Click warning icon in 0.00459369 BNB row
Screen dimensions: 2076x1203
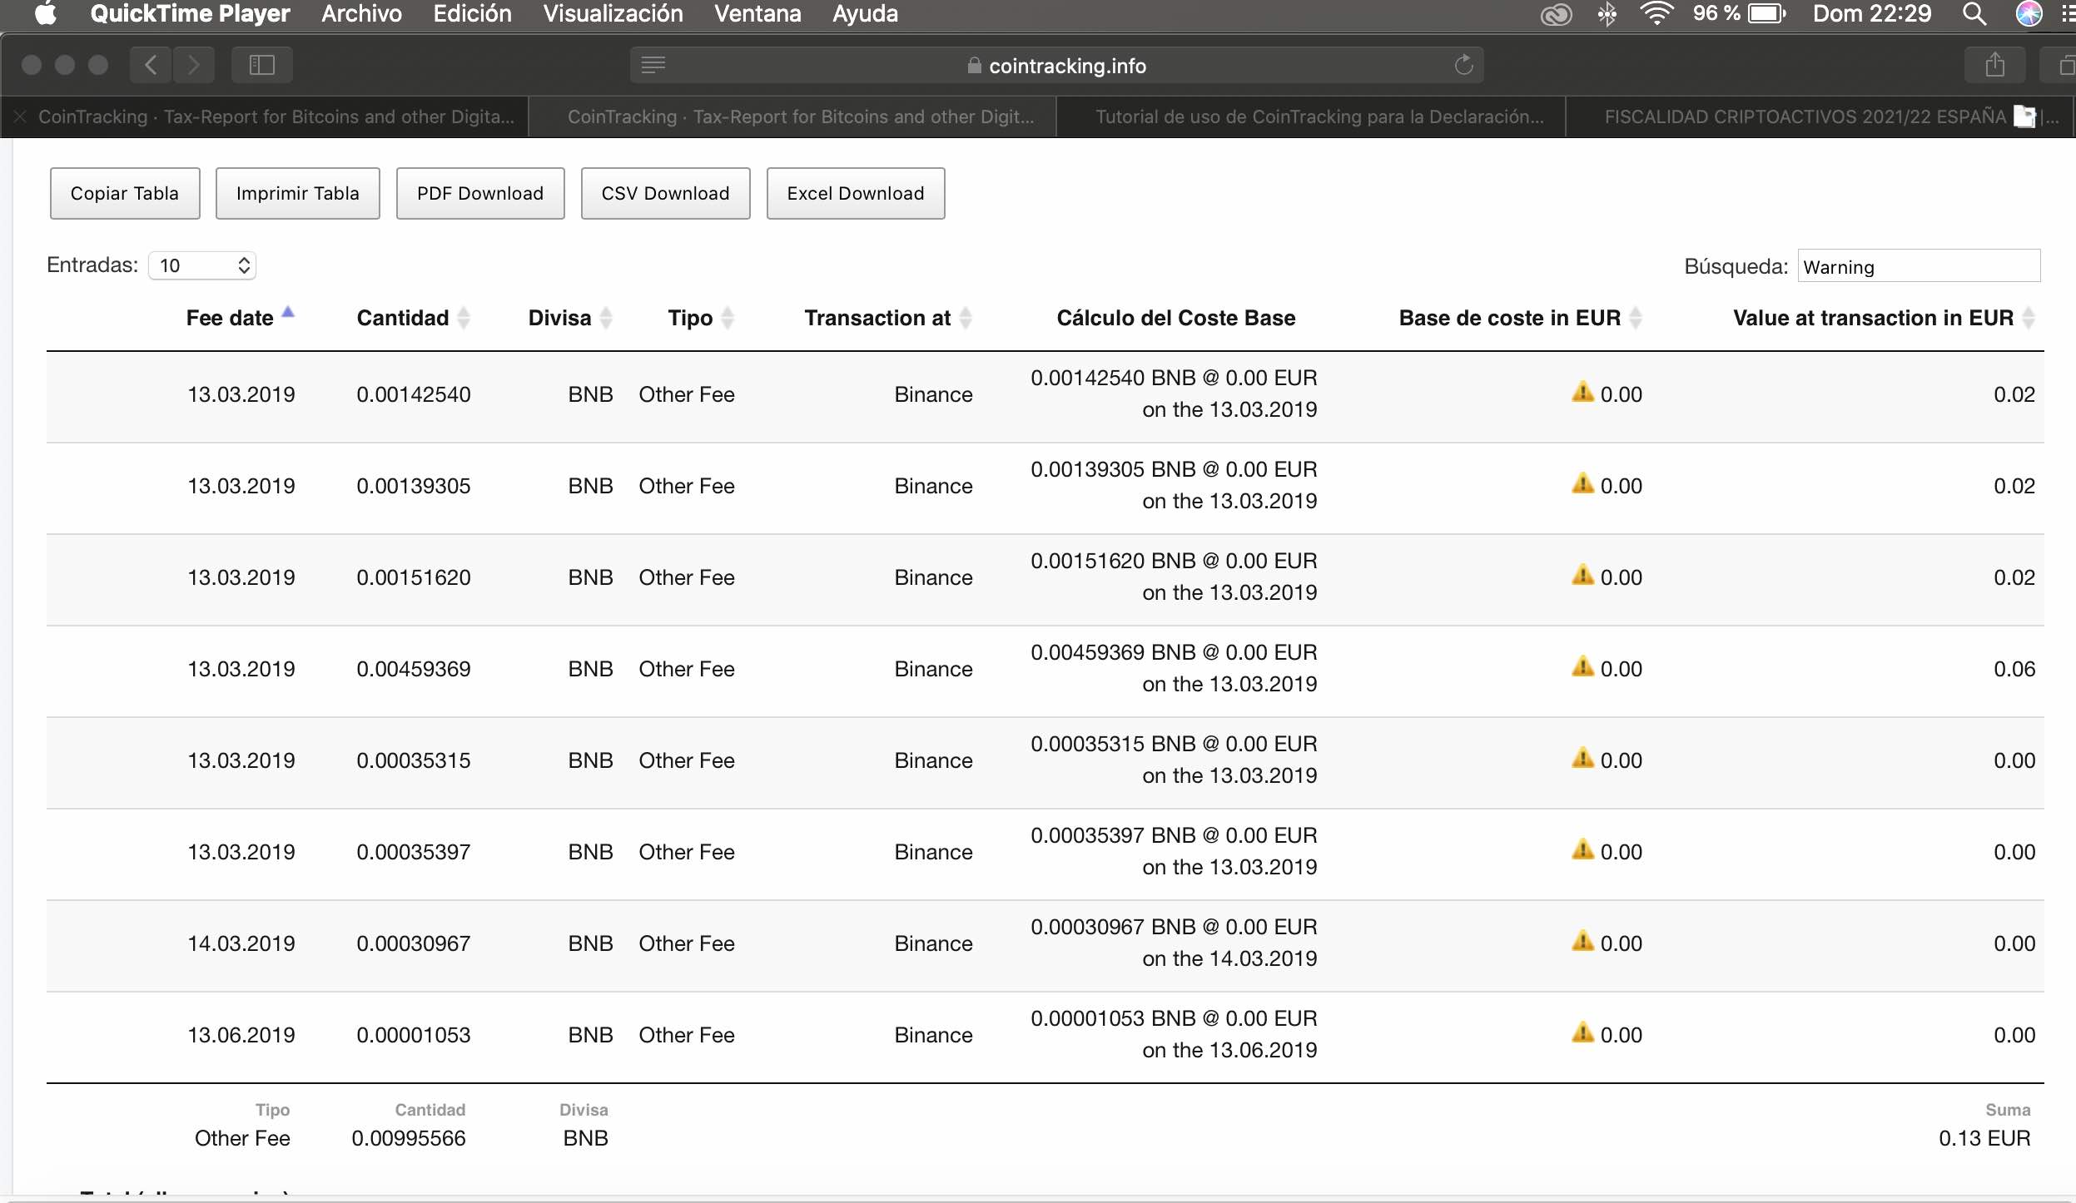[1582, 666]
